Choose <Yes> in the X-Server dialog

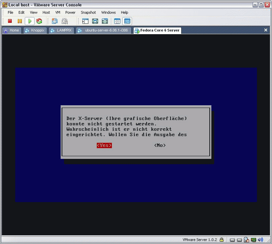104,145
